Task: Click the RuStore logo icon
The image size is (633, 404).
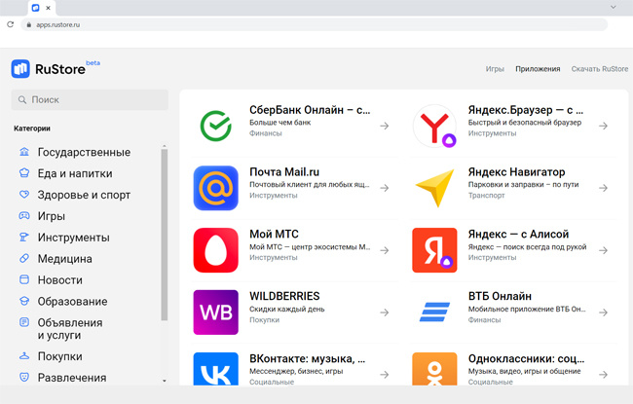Action: (20, 69)
